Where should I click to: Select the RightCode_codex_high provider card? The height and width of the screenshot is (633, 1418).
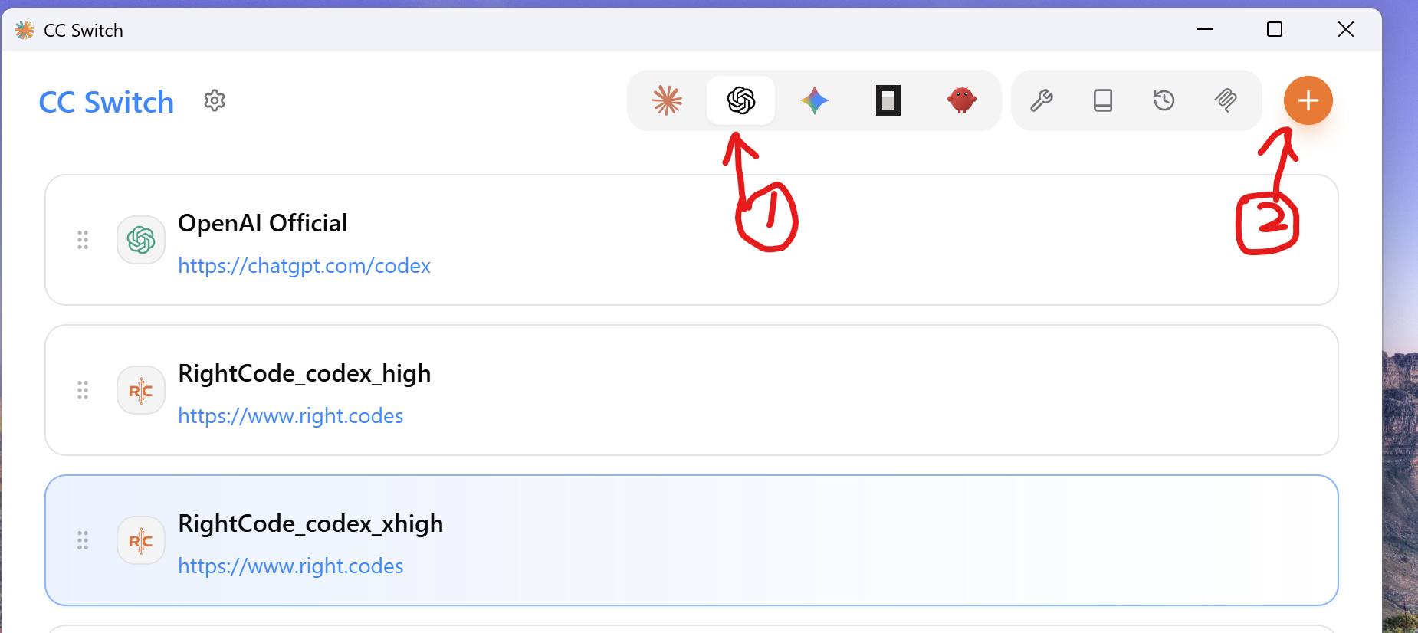pos(691,390)
